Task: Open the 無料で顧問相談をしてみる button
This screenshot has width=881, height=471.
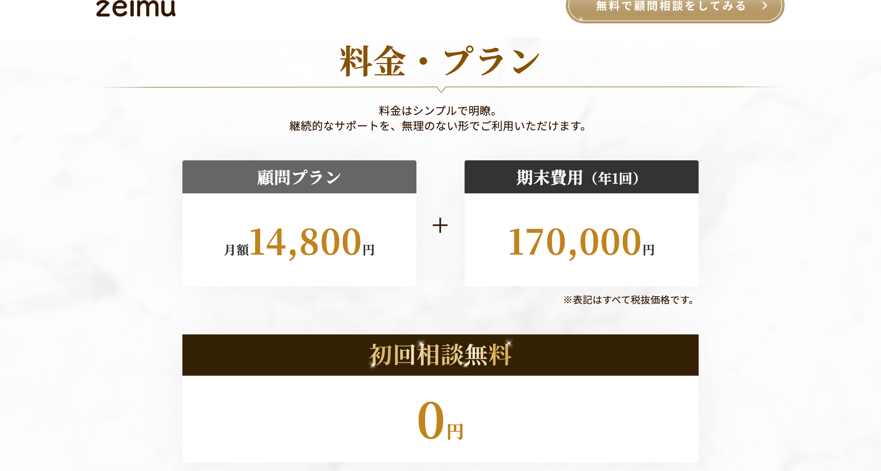Action: (670, 7)
